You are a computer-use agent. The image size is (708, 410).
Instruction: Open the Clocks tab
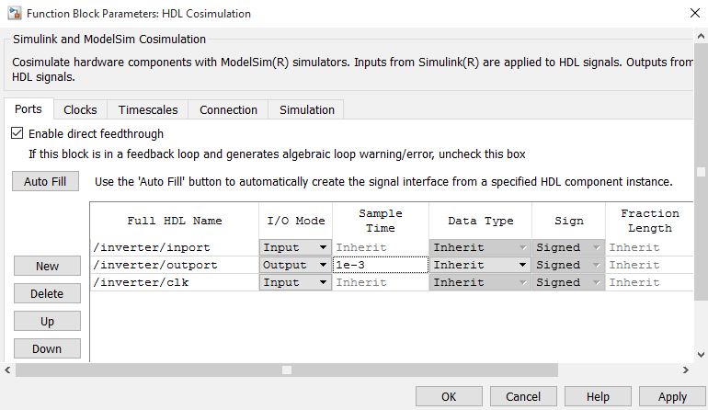click(80, 109)
